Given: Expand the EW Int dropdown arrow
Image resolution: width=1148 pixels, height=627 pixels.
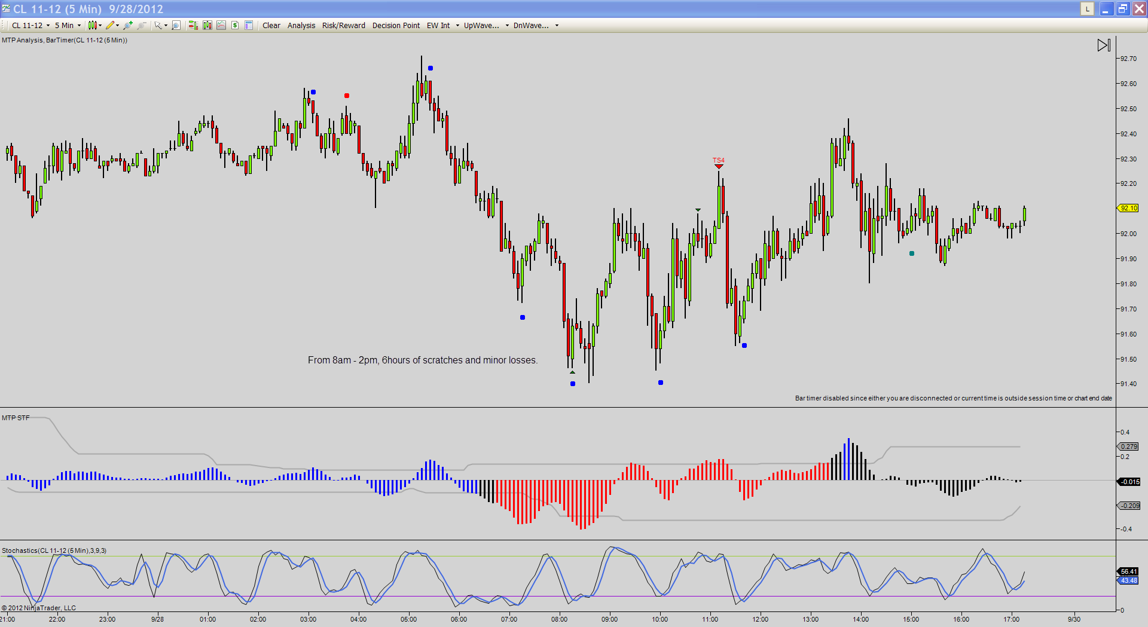Looking at the screenshot, I should click(457, 25).
